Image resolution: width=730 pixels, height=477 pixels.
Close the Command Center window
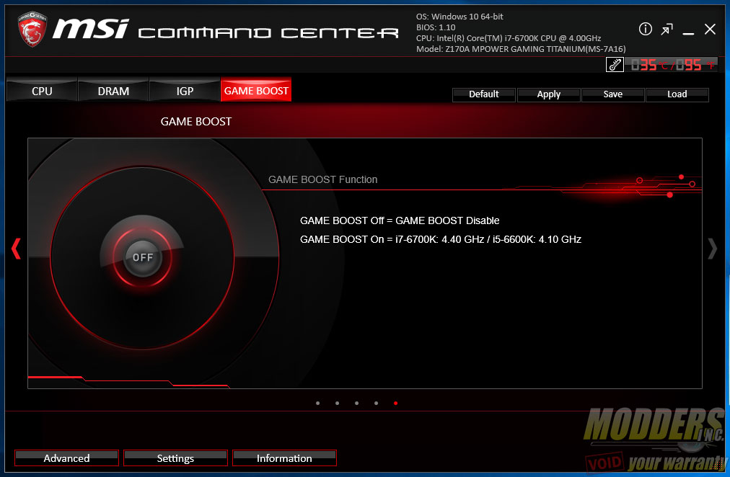point(710,30)
